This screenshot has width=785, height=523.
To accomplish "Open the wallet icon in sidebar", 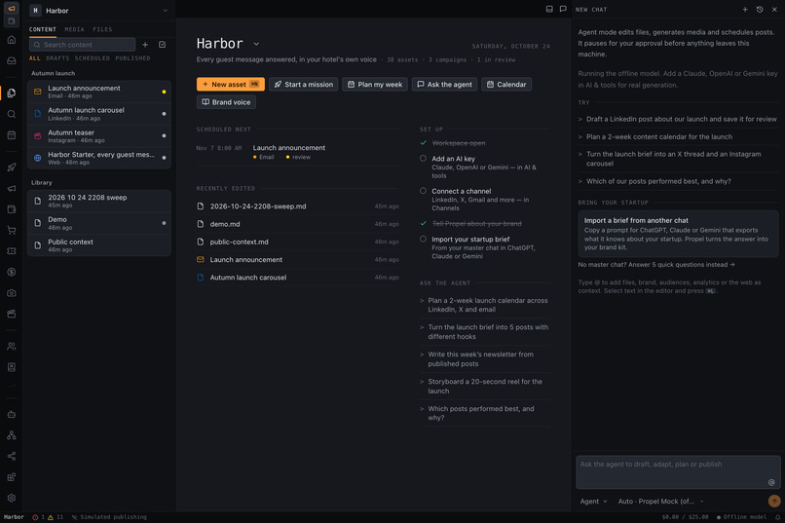I will [x=12, y=209].
